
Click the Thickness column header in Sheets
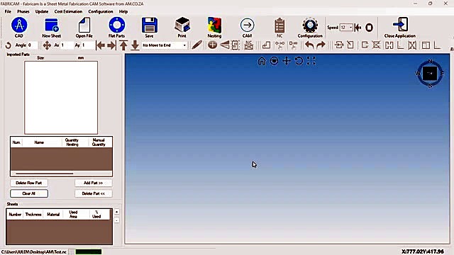pos(33,215)
